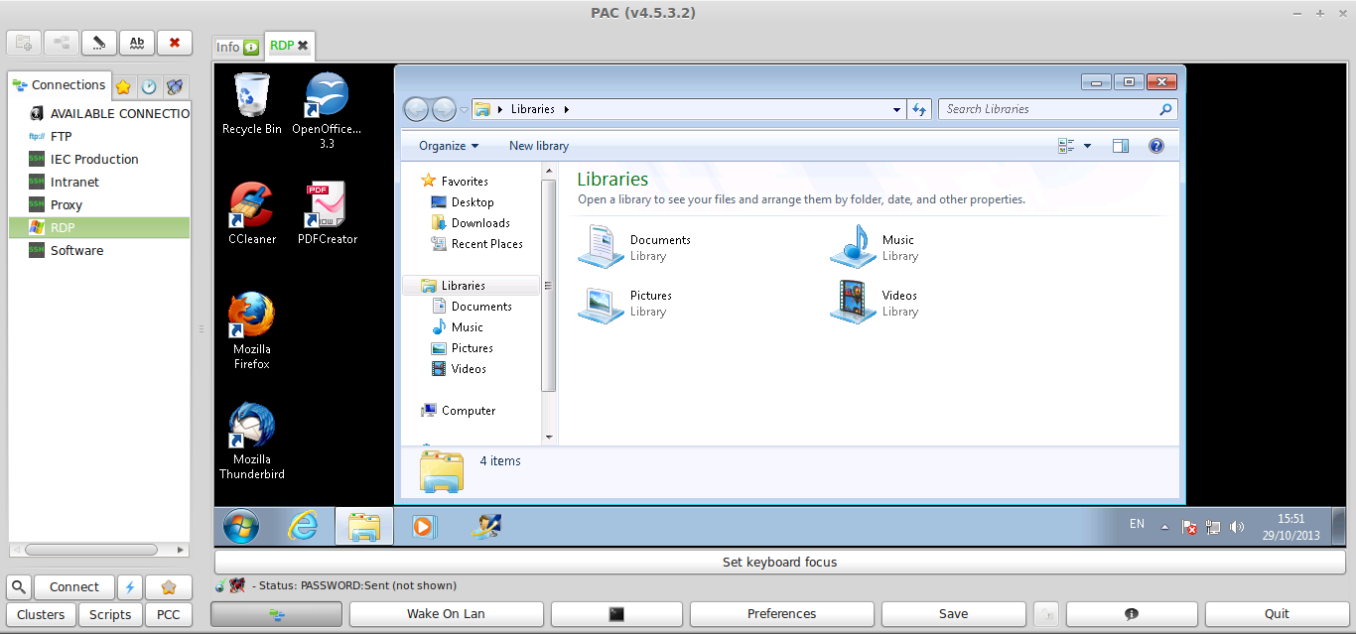Click the rename connection 'Ab' icon
1356x634 pixels.
(137, 43)
